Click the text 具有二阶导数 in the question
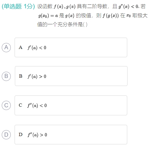This screenshot has width=157, height=150. click(92, 7)
